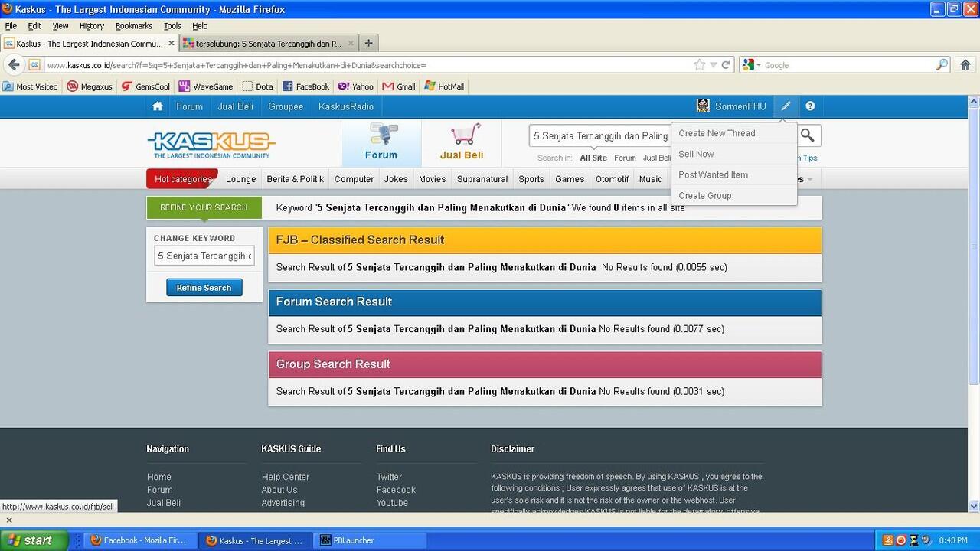Screen dimensions: 980x551
Task: Open the Yahoo bookmark
Action: pyautogui.click(x=356, y=86)
